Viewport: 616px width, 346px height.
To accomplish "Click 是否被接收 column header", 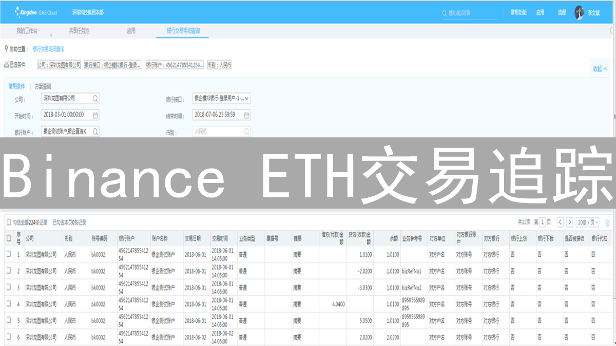I will click(573, 239).
